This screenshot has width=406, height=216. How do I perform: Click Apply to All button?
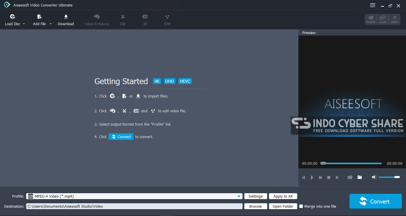pos(283,196)
